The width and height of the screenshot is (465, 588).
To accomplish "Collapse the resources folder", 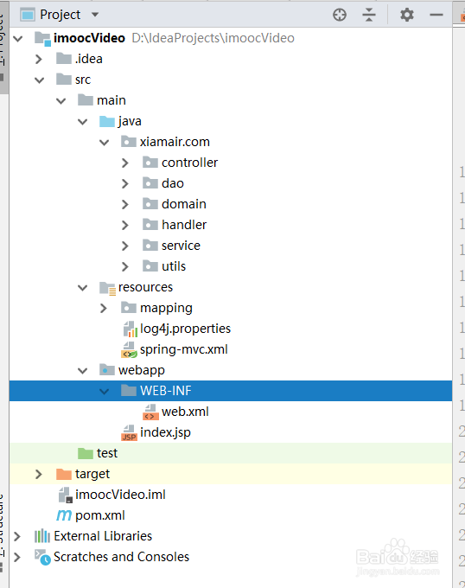I will [82, 288].
